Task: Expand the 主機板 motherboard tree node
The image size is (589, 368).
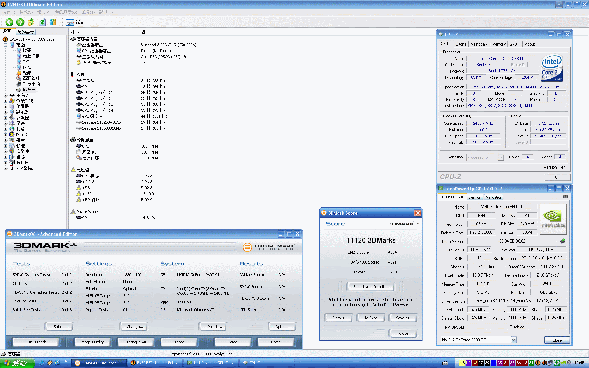Action: tap(5, 95)
